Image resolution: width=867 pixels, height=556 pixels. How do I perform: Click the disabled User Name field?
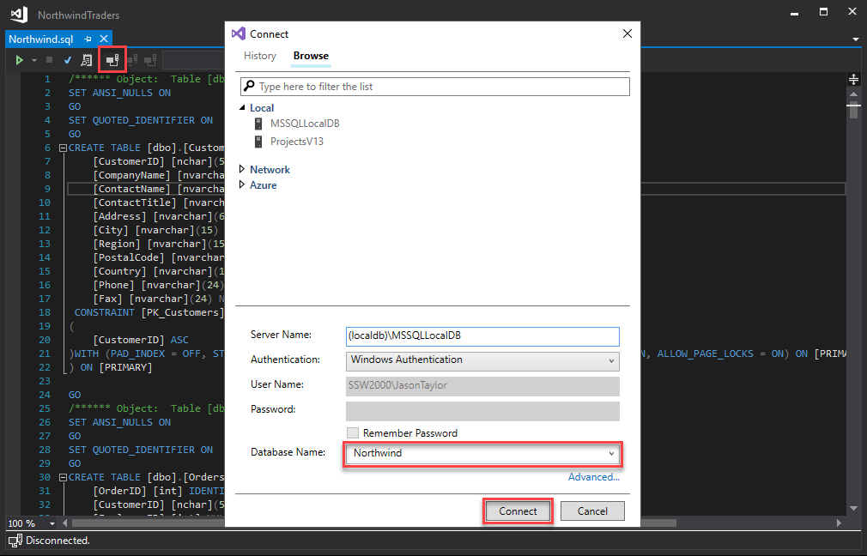[482, 386]
